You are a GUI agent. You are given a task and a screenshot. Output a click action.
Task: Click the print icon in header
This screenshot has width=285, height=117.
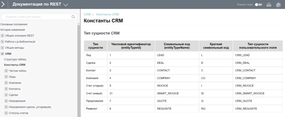pos(269,4)
